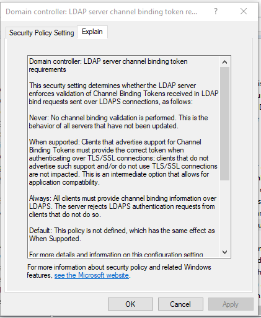Image resolution: width=261 pixels, height=318 pixels.
Task: Click the explanation heading 'Domain controller: LDAP server'
Action: pos(108,66)
